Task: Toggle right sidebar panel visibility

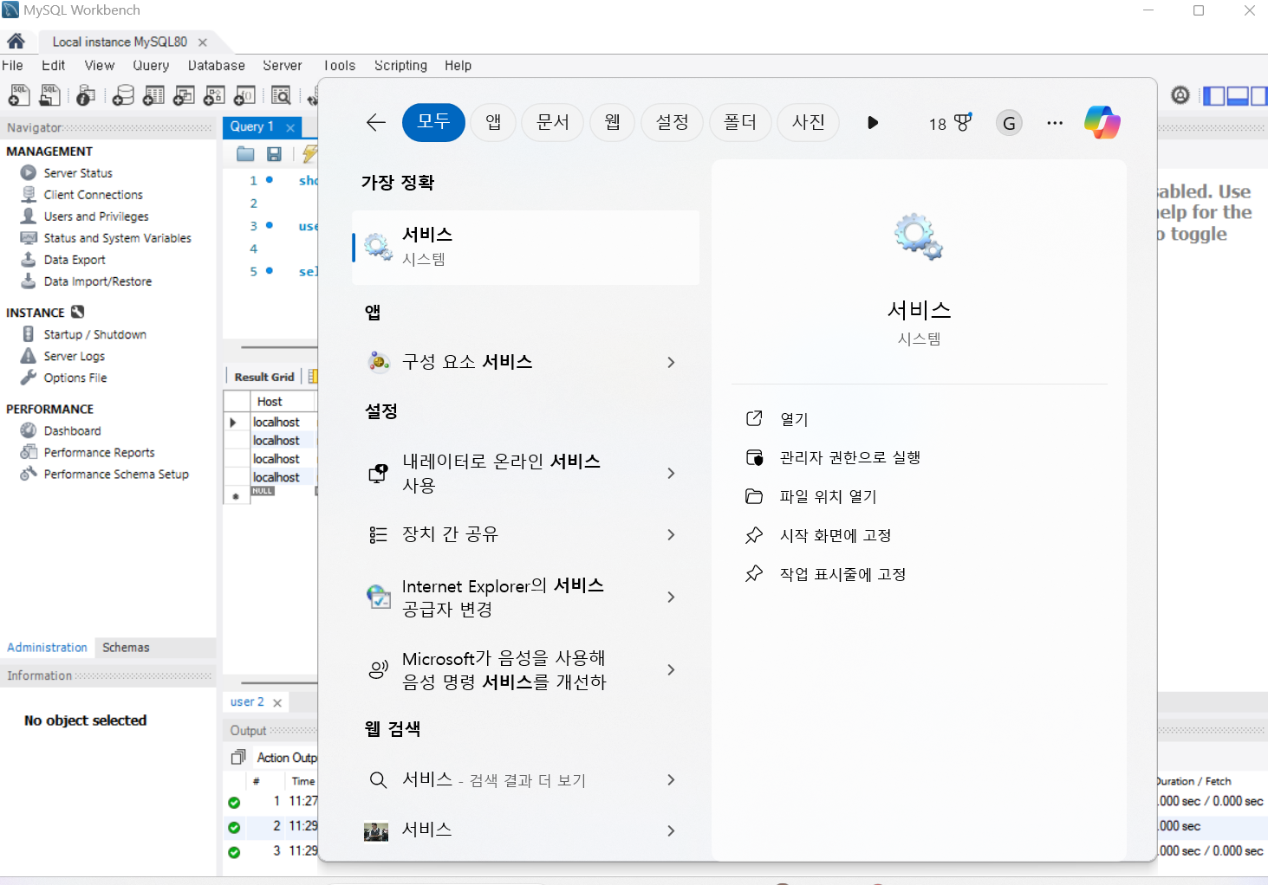Action: (x=1258, y=95)
